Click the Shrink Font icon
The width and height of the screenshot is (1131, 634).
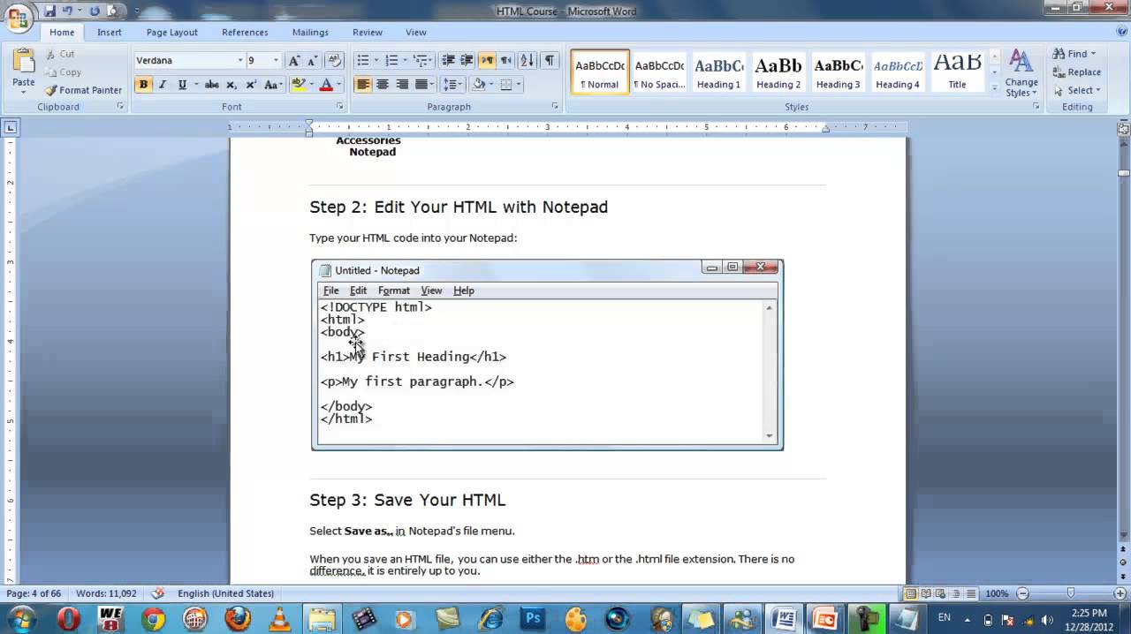pos(312,61)
